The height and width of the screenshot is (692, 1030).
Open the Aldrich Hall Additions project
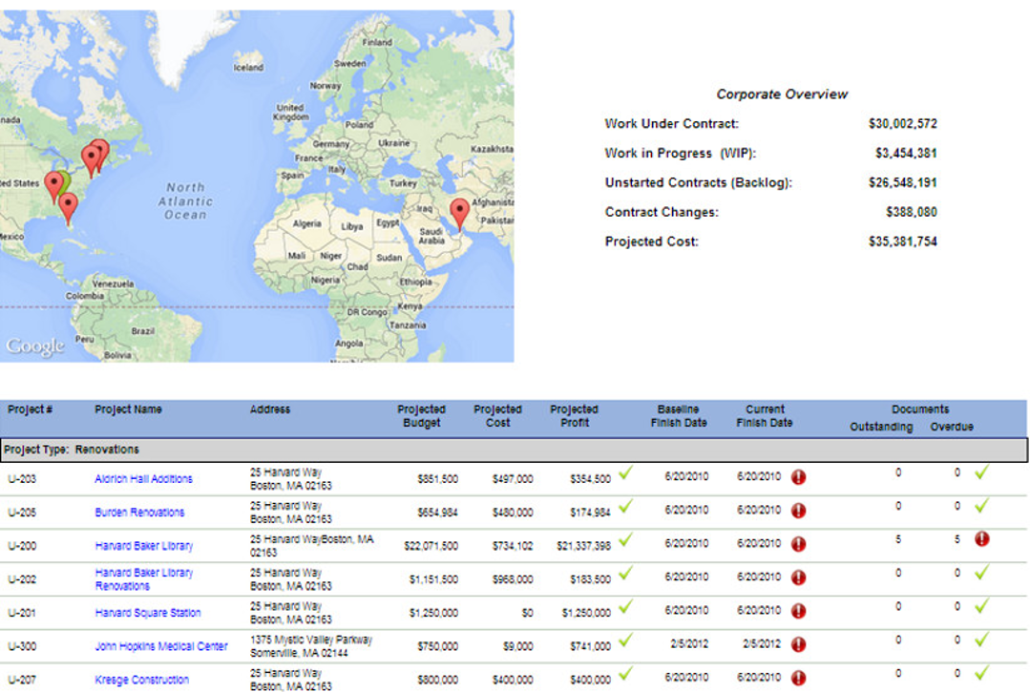pyautogui.click(x=143, y=479)
